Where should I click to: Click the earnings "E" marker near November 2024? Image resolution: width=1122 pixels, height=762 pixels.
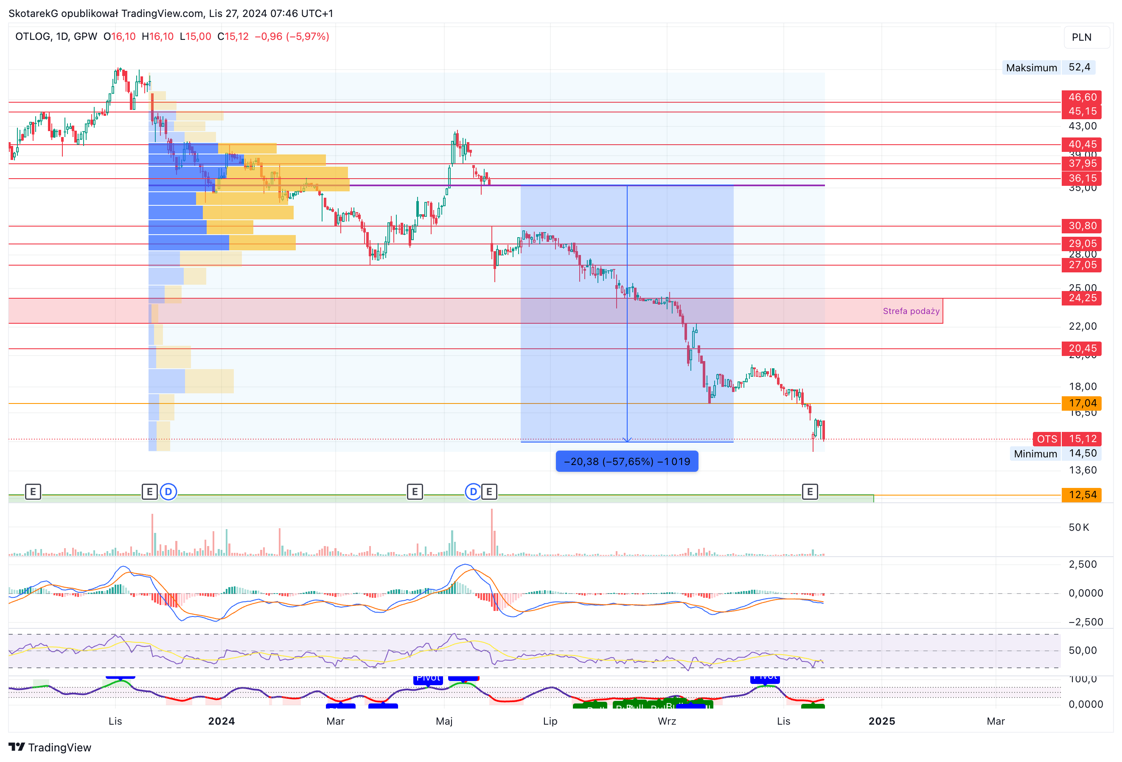tap(809, 492)
